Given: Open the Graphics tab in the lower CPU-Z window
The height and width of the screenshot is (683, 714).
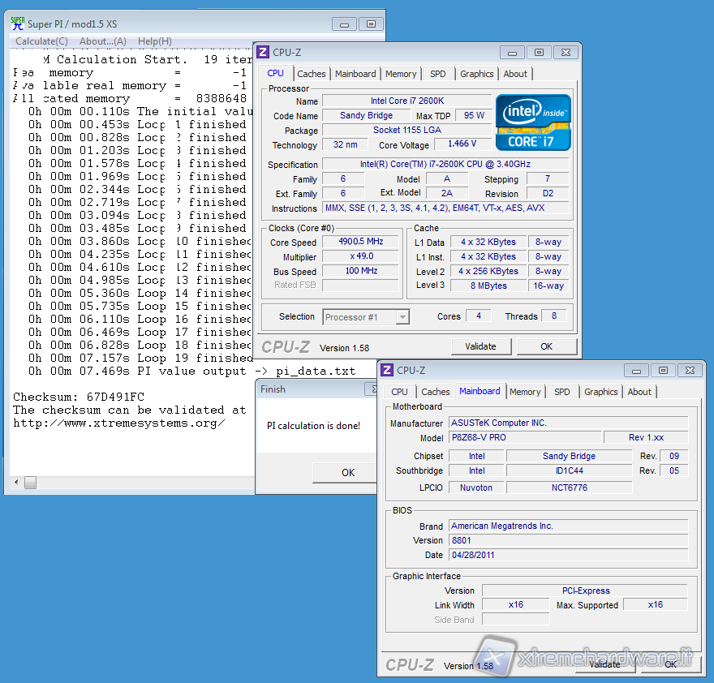Looking at the screenshot, I should 600,392.
